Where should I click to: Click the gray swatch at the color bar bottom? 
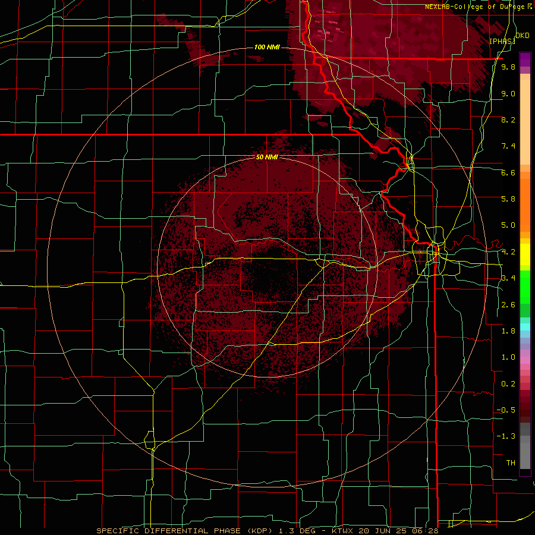[x=525, y=455]
